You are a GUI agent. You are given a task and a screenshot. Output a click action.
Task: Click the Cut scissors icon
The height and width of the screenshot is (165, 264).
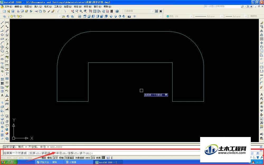pyautogui.click(x=36, y=11)
